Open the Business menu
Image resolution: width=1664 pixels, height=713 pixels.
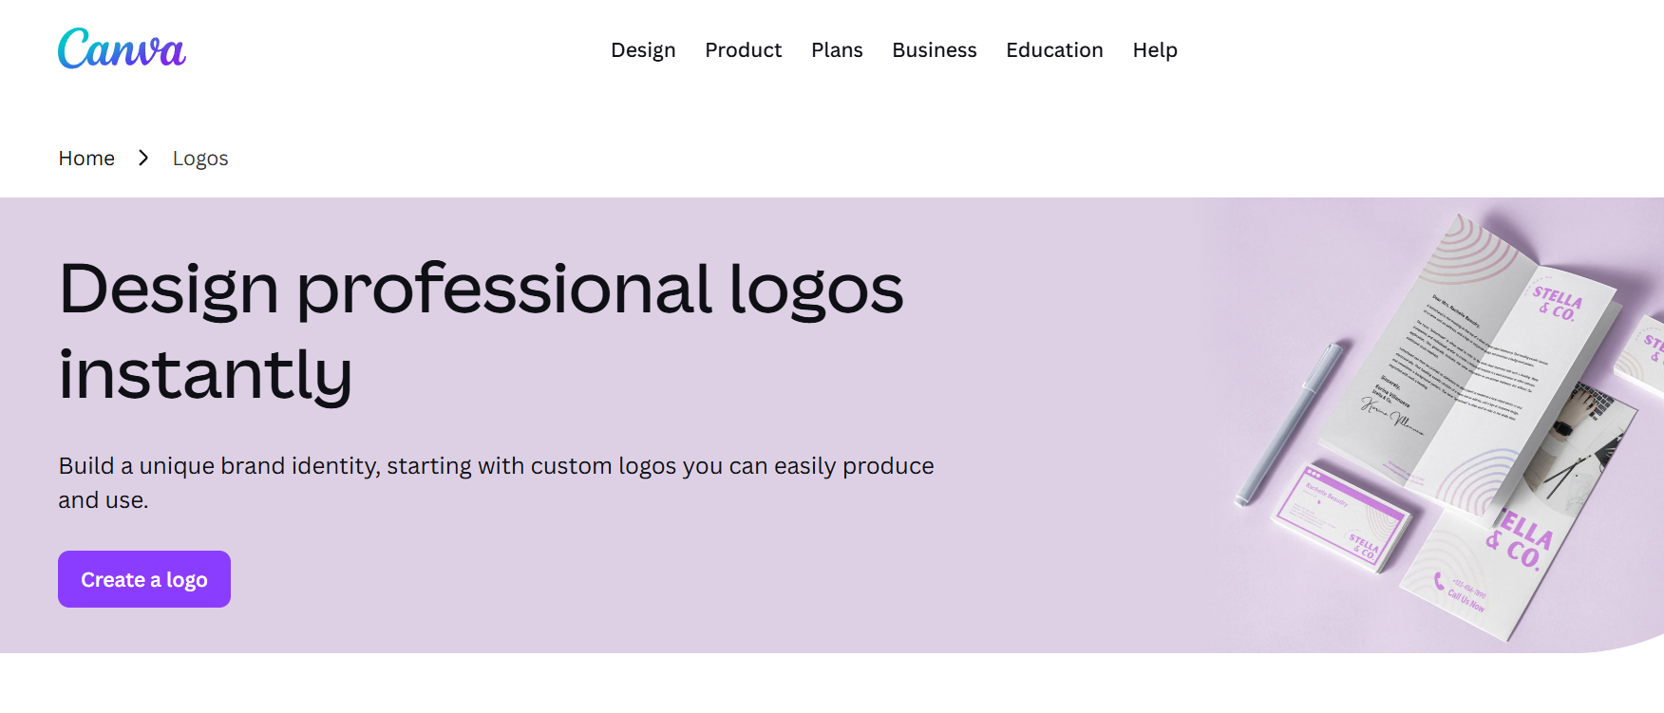934,49
